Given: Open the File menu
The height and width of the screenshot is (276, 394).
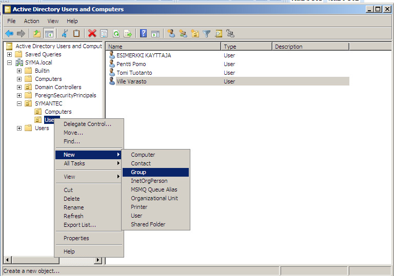Looking at the screenshot, I should coord(11,21).
